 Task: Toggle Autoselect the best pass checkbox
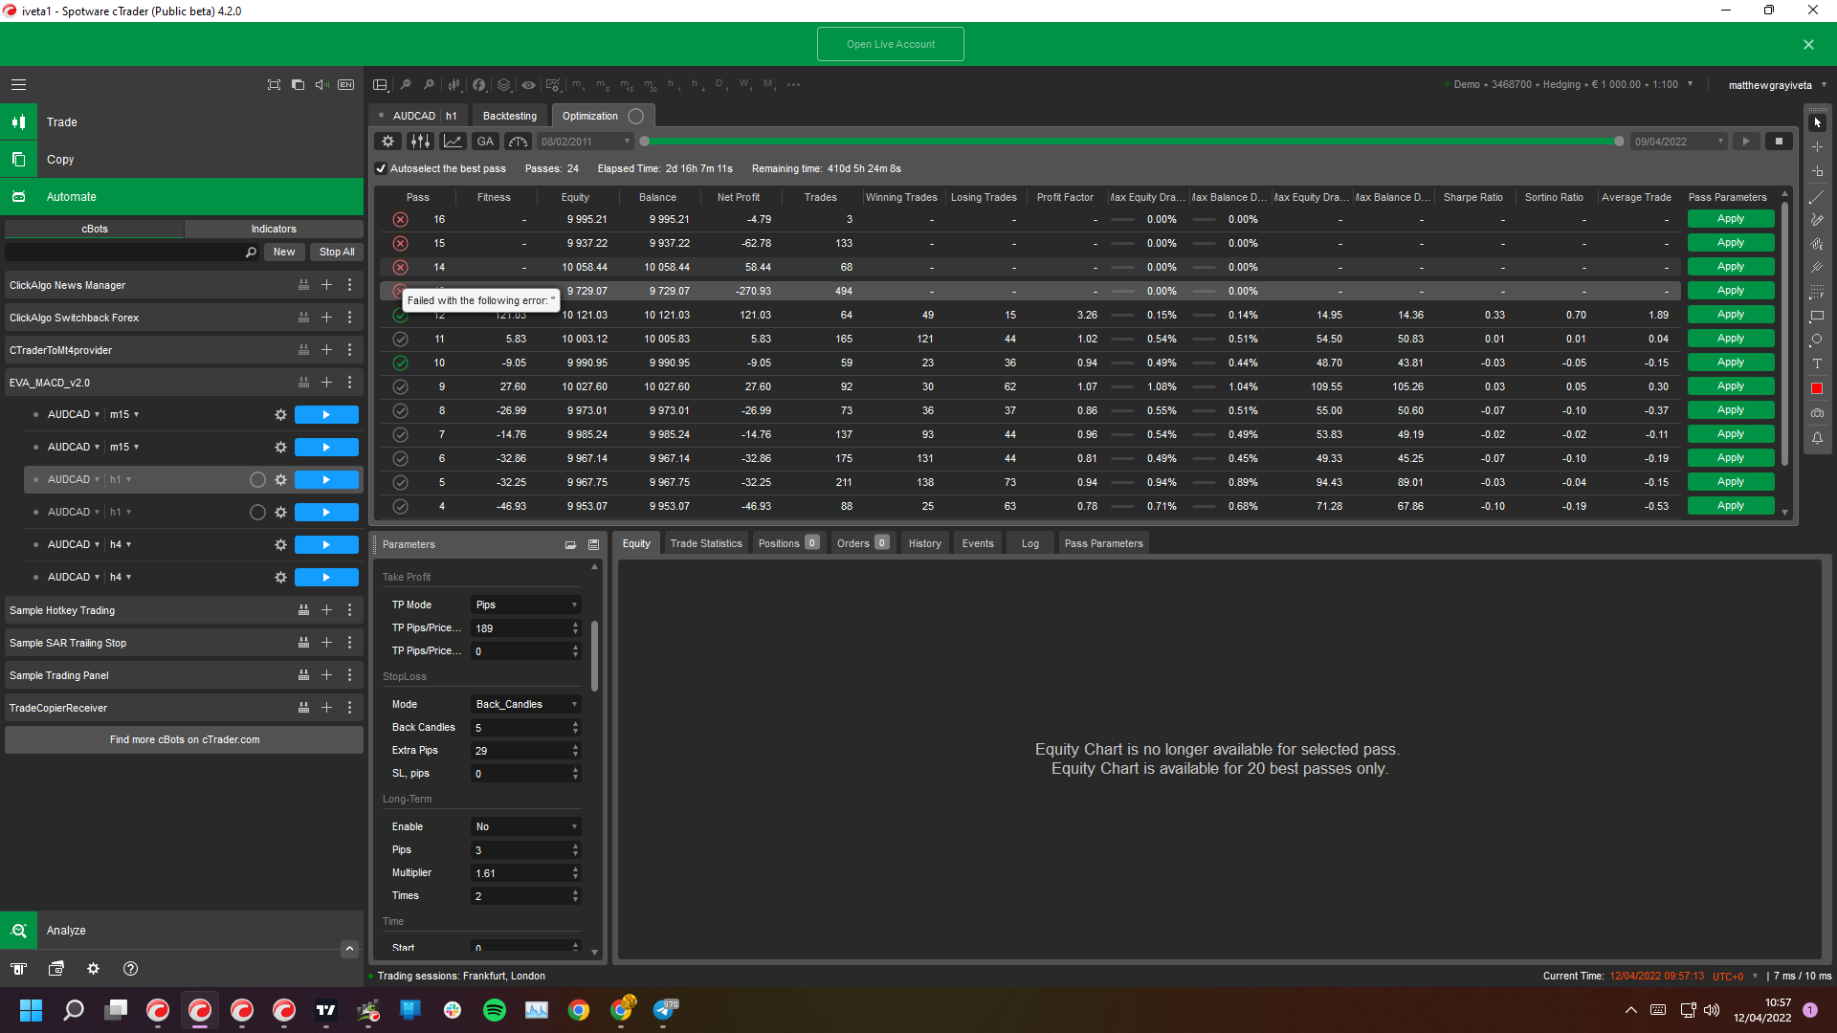click(381, 168)
